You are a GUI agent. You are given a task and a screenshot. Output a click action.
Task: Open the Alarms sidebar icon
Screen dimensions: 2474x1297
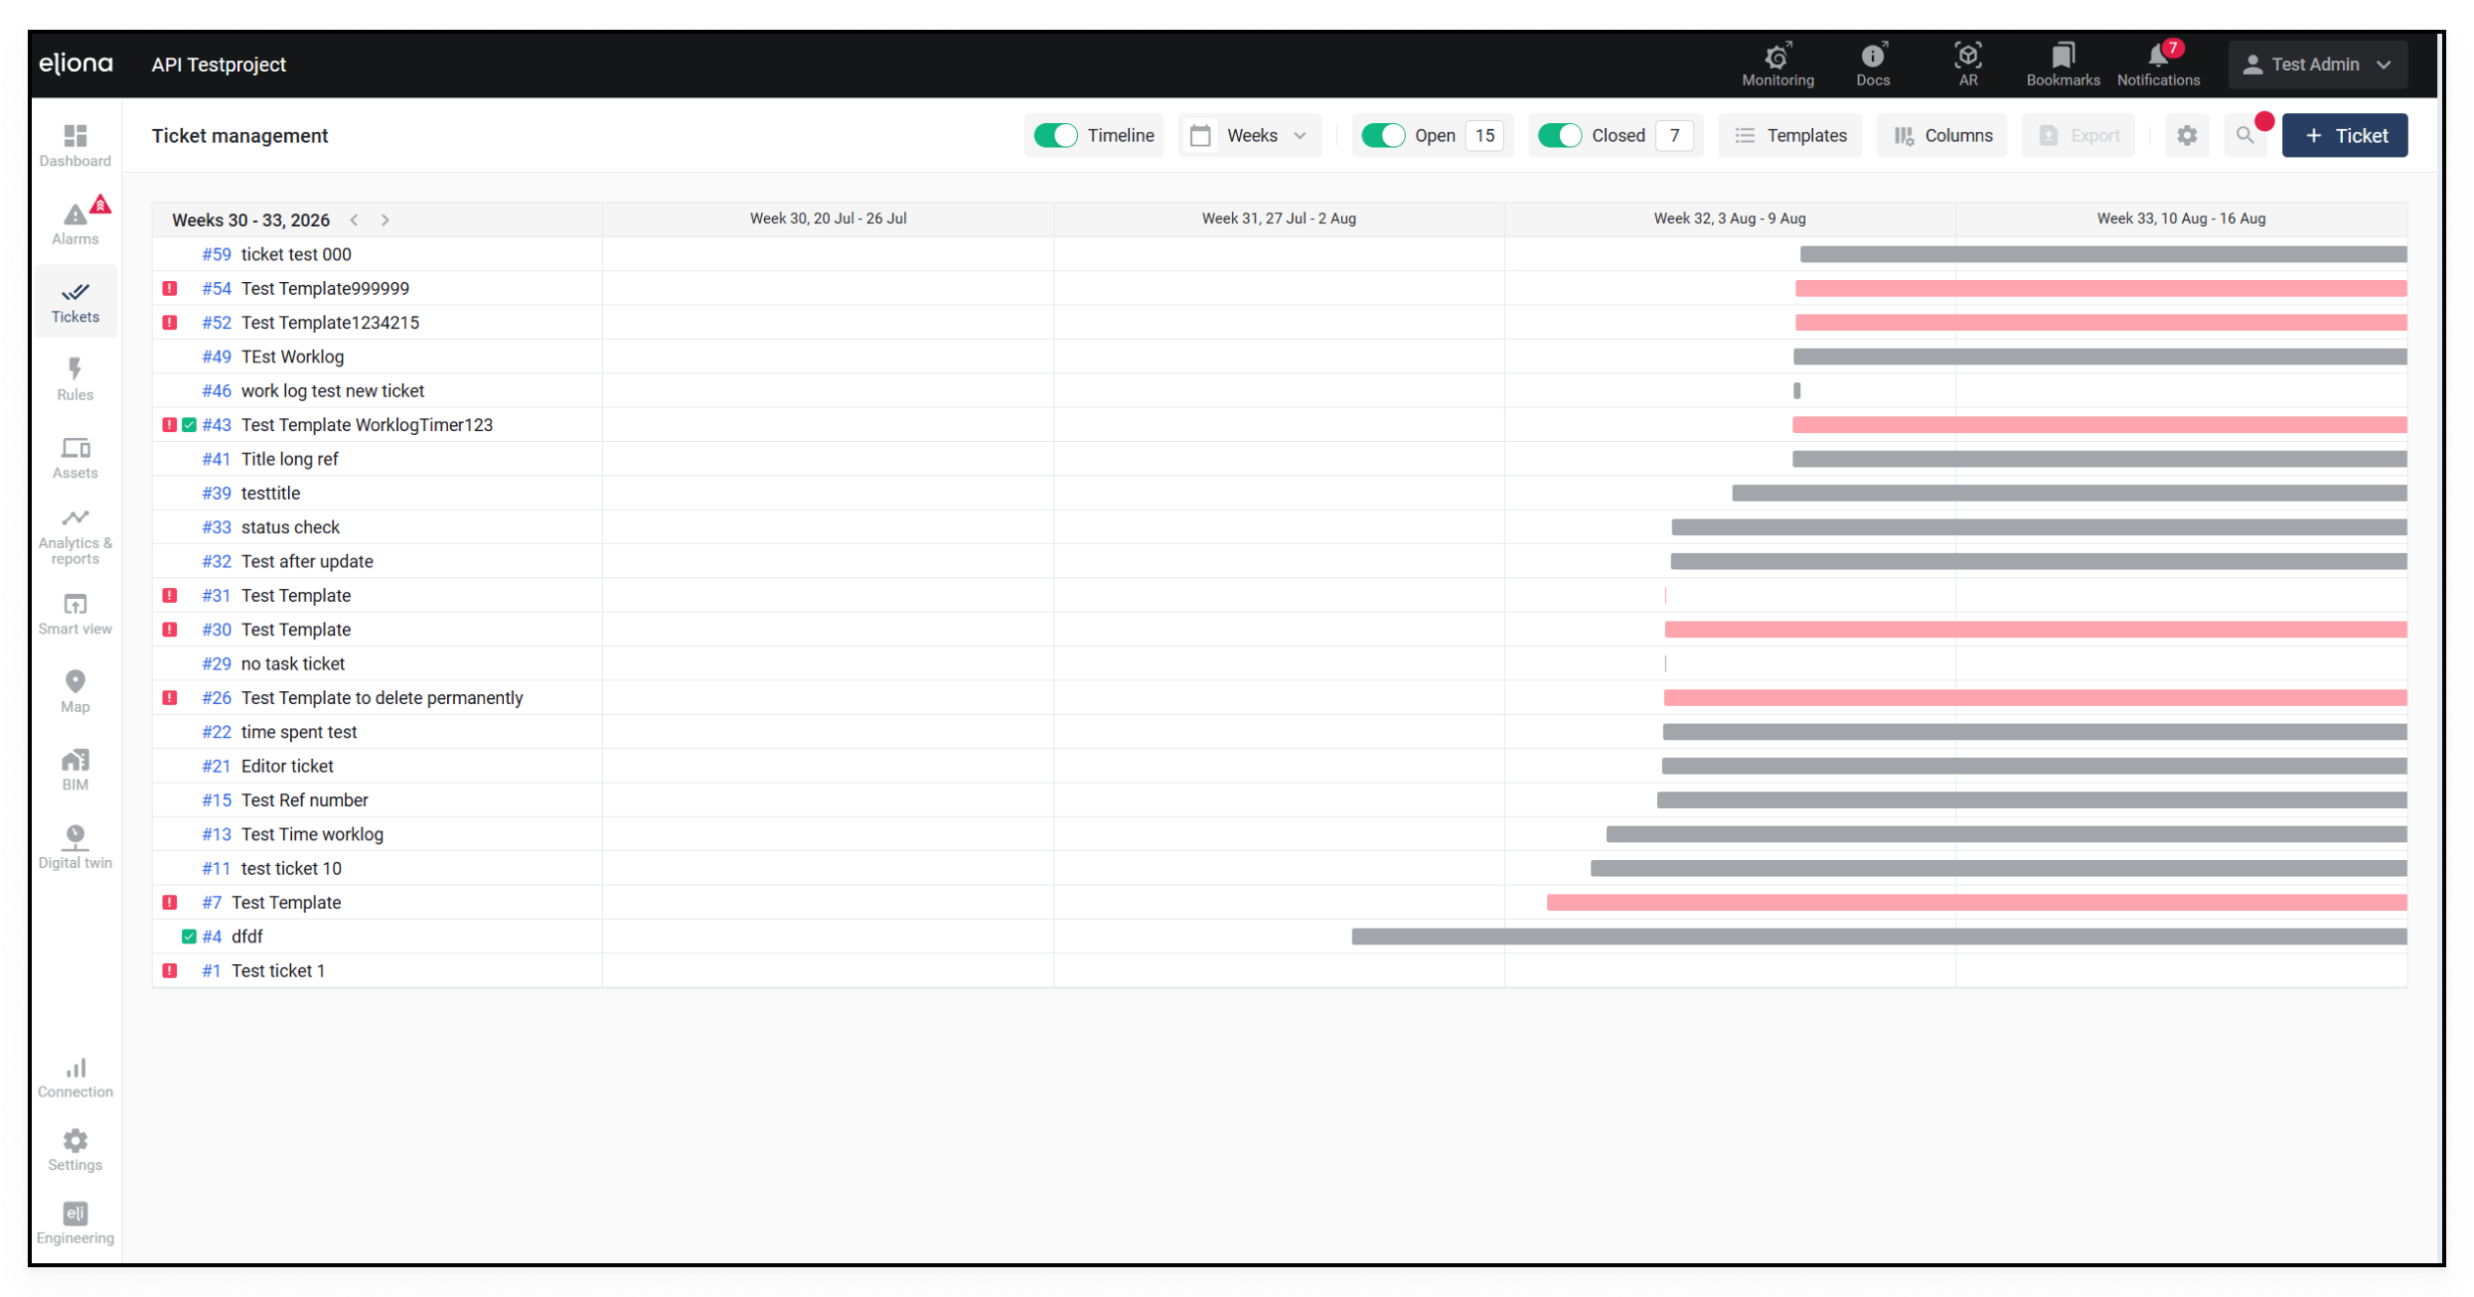76,222
